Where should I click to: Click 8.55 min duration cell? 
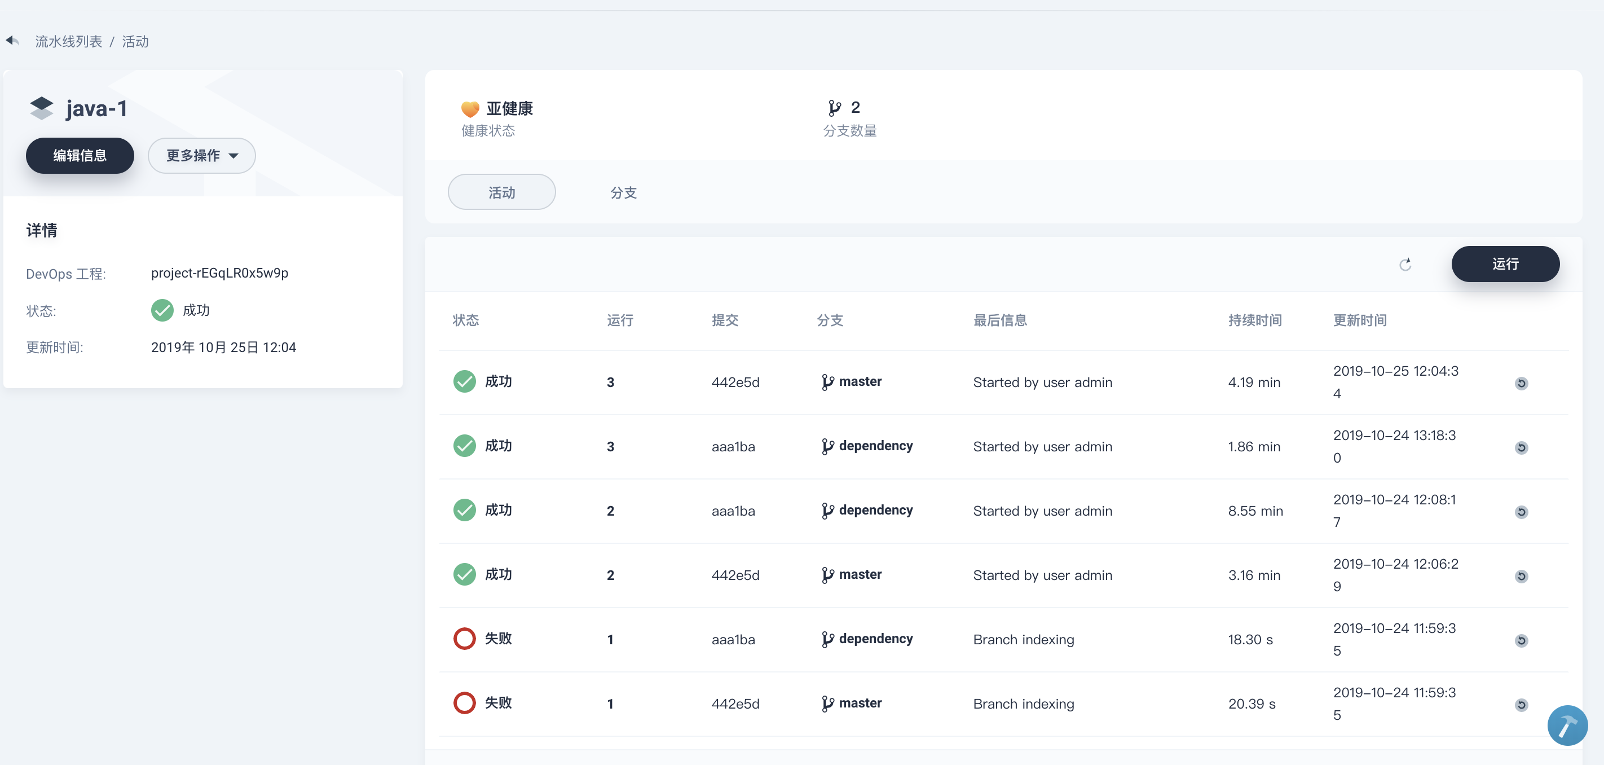coord(1255,511)
